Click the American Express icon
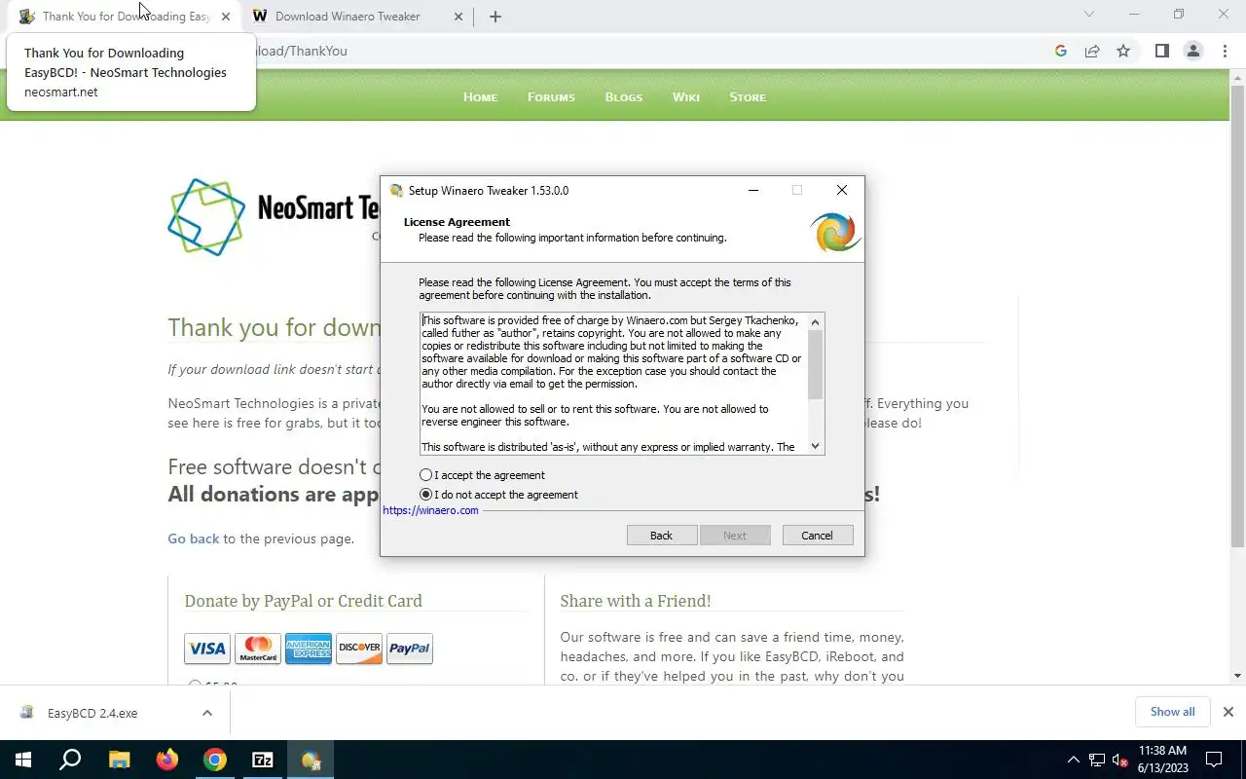The width and height of the screenshot is (1246, 779). click(x=309, y=649)
